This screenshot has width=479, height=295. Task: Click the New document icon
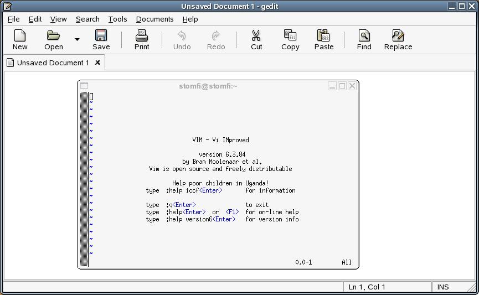click(x=20, y=37)
